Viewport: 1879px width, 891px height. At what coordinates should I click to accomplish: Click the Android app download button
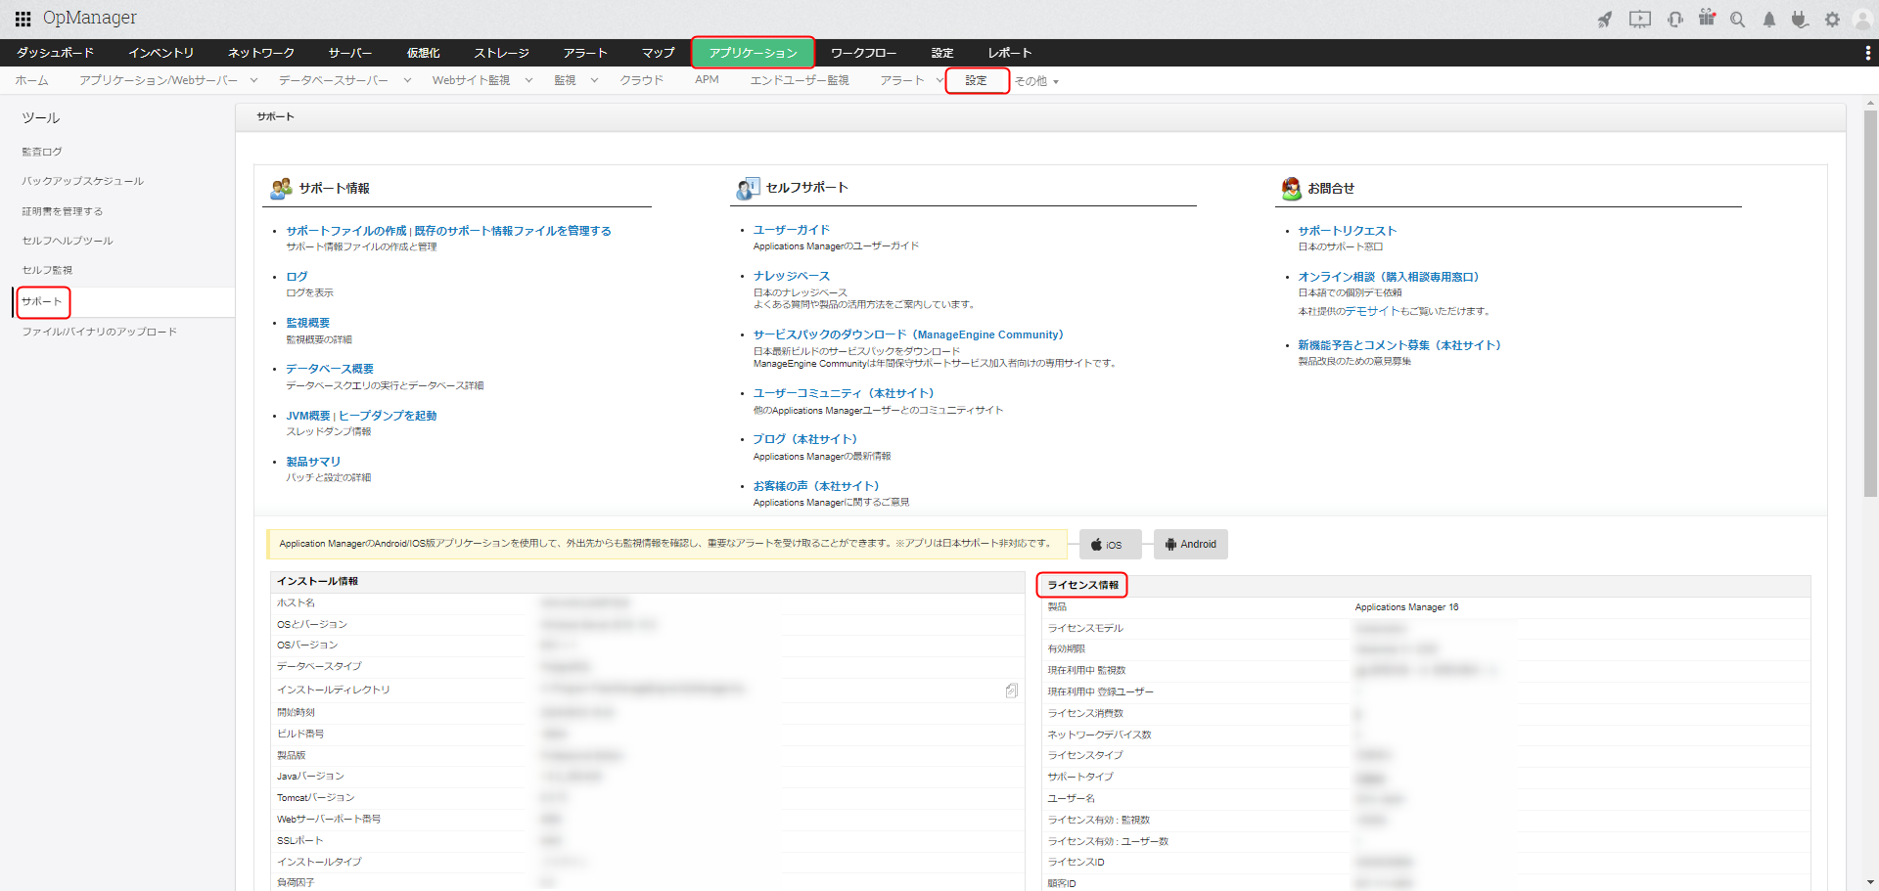point(1191,545)
